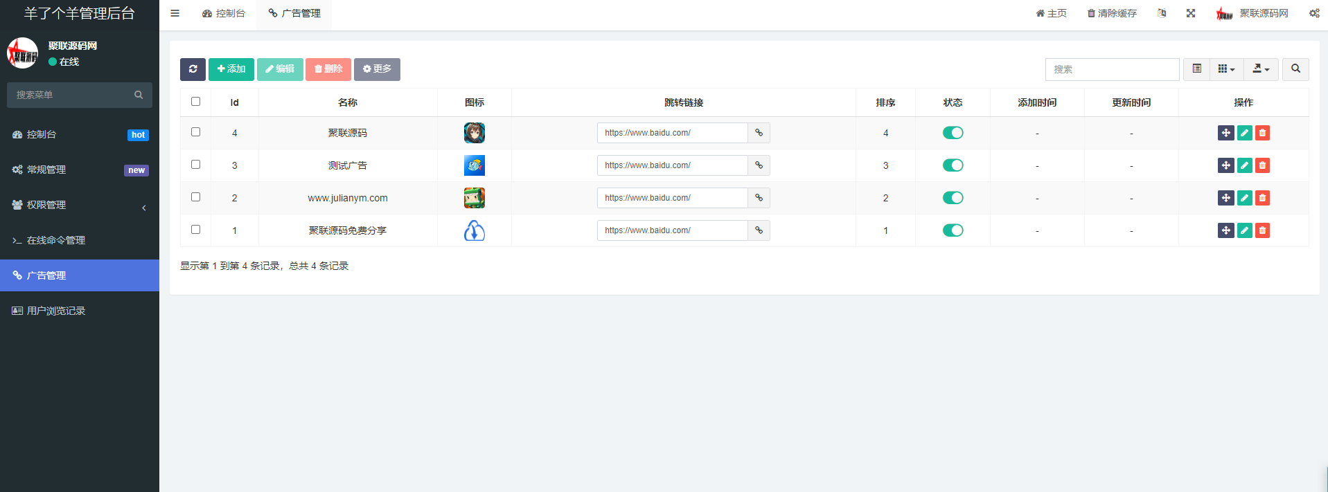This screenshot has height=492, width=1328.
Task: Click the sidebar menu search magnifier icon
Action: point(139,95)
